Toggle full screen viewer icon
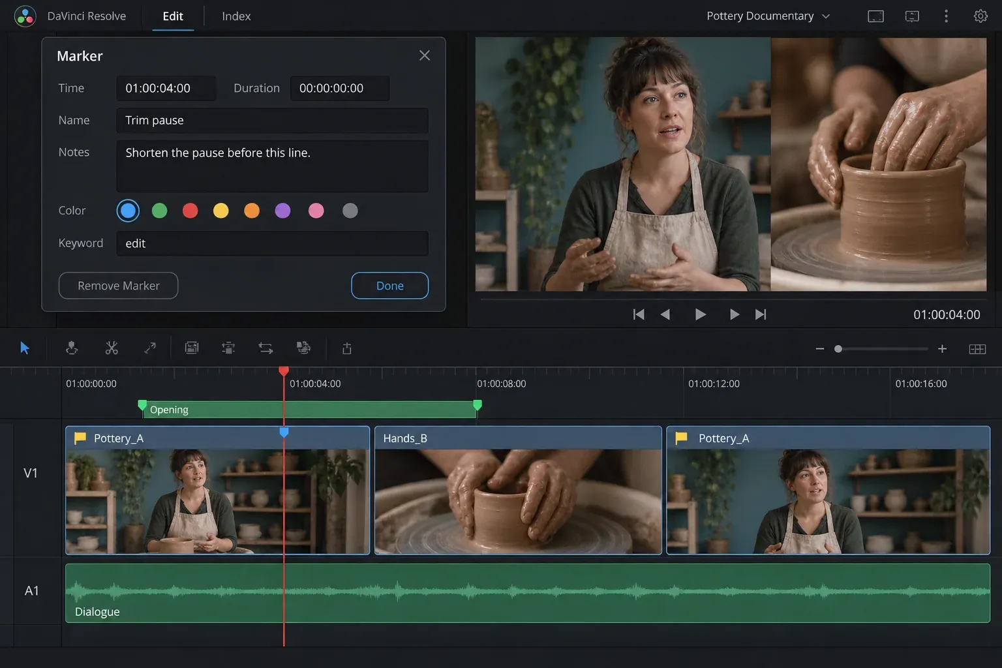Image resolution: width=1002 pixels, height=668 pixels. click(x=875, y=16)
